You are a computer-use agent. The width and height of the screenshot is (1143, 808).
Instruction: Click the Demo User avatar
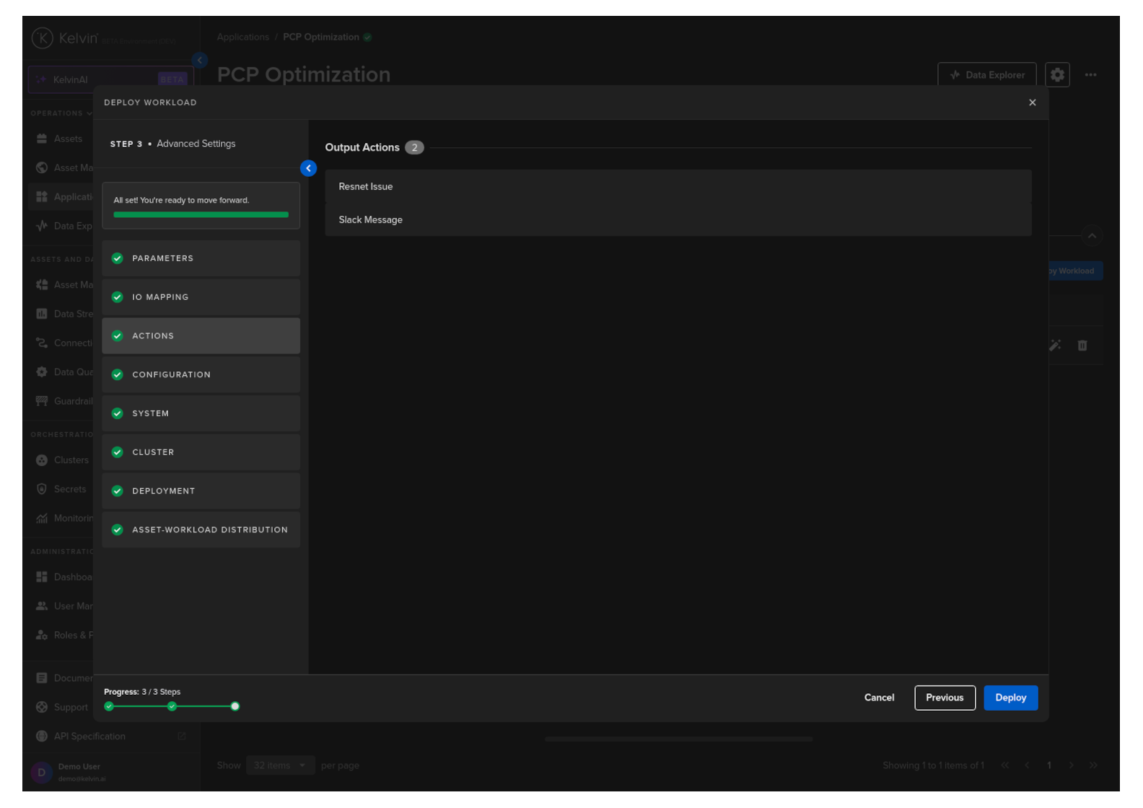(41, 773)
